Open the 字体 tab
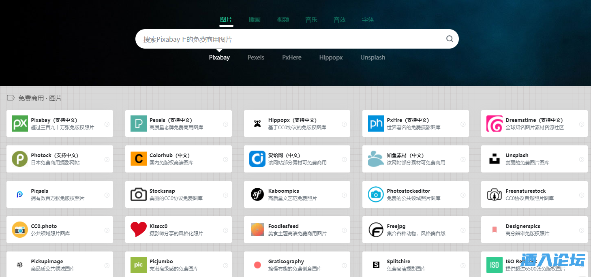The image size is (591, 277). point(368,19)
